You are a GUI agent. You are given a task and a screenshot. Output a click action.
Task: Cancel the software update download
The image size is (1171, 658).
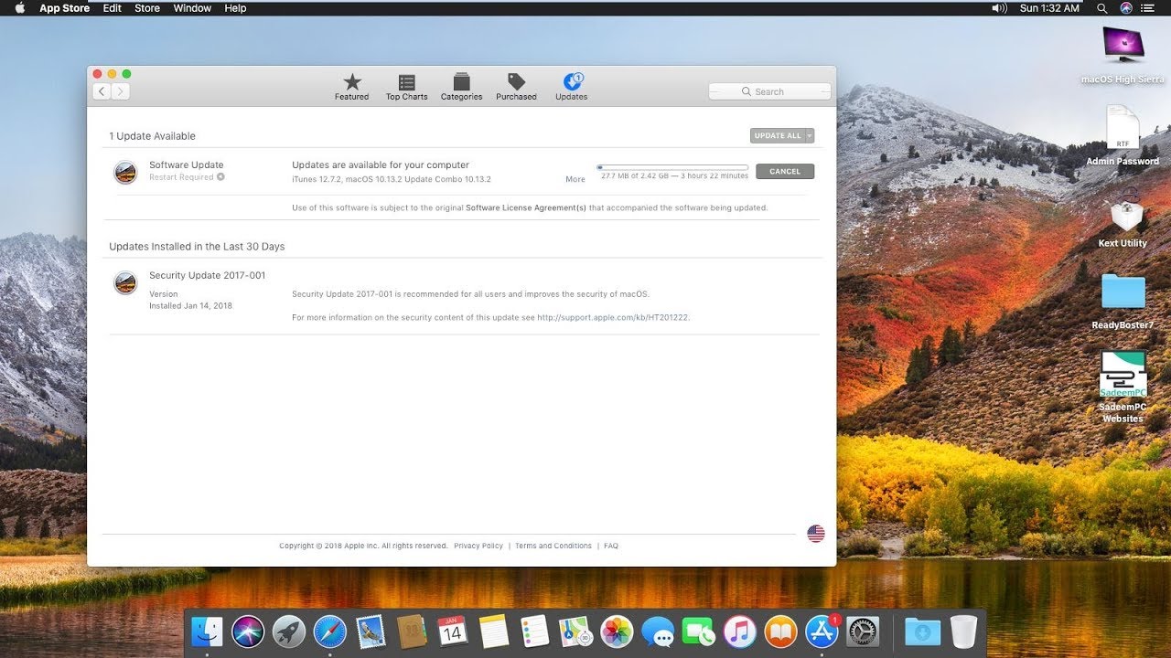point(785,171)
